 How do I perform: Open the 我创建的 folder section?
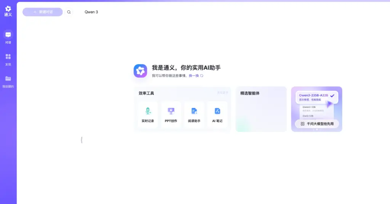(8, 82)
